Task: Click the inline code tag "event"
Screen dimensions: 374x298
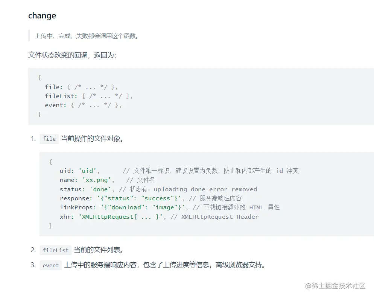Action: [50, 265]
